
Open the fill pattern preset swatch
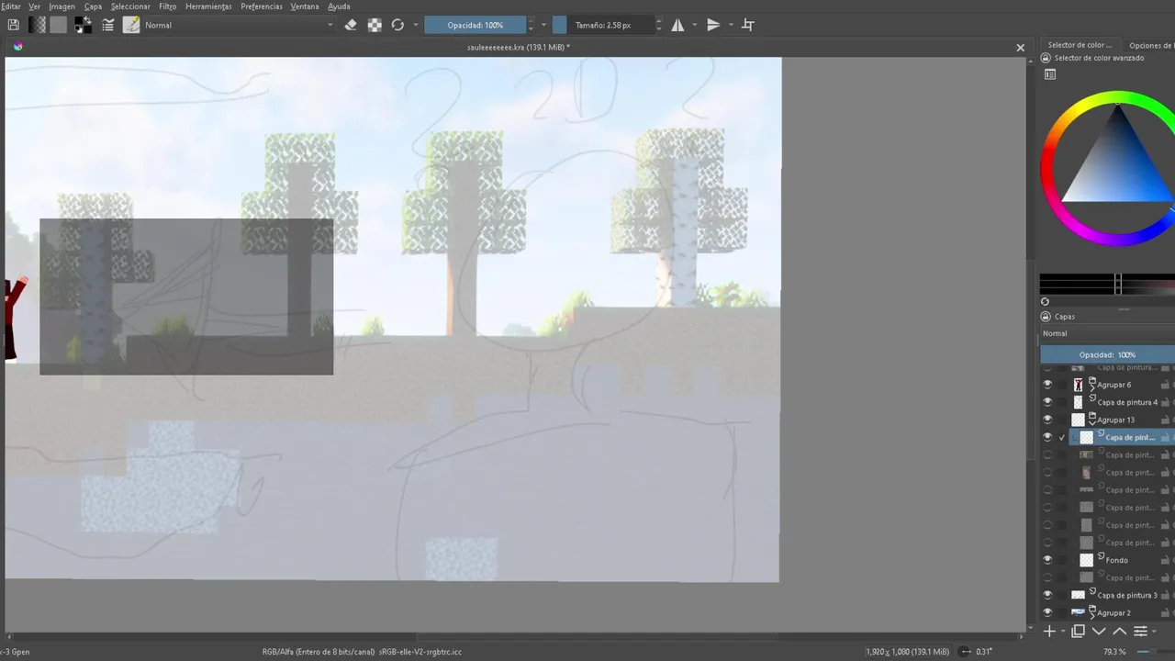click(x=59, y=25)
